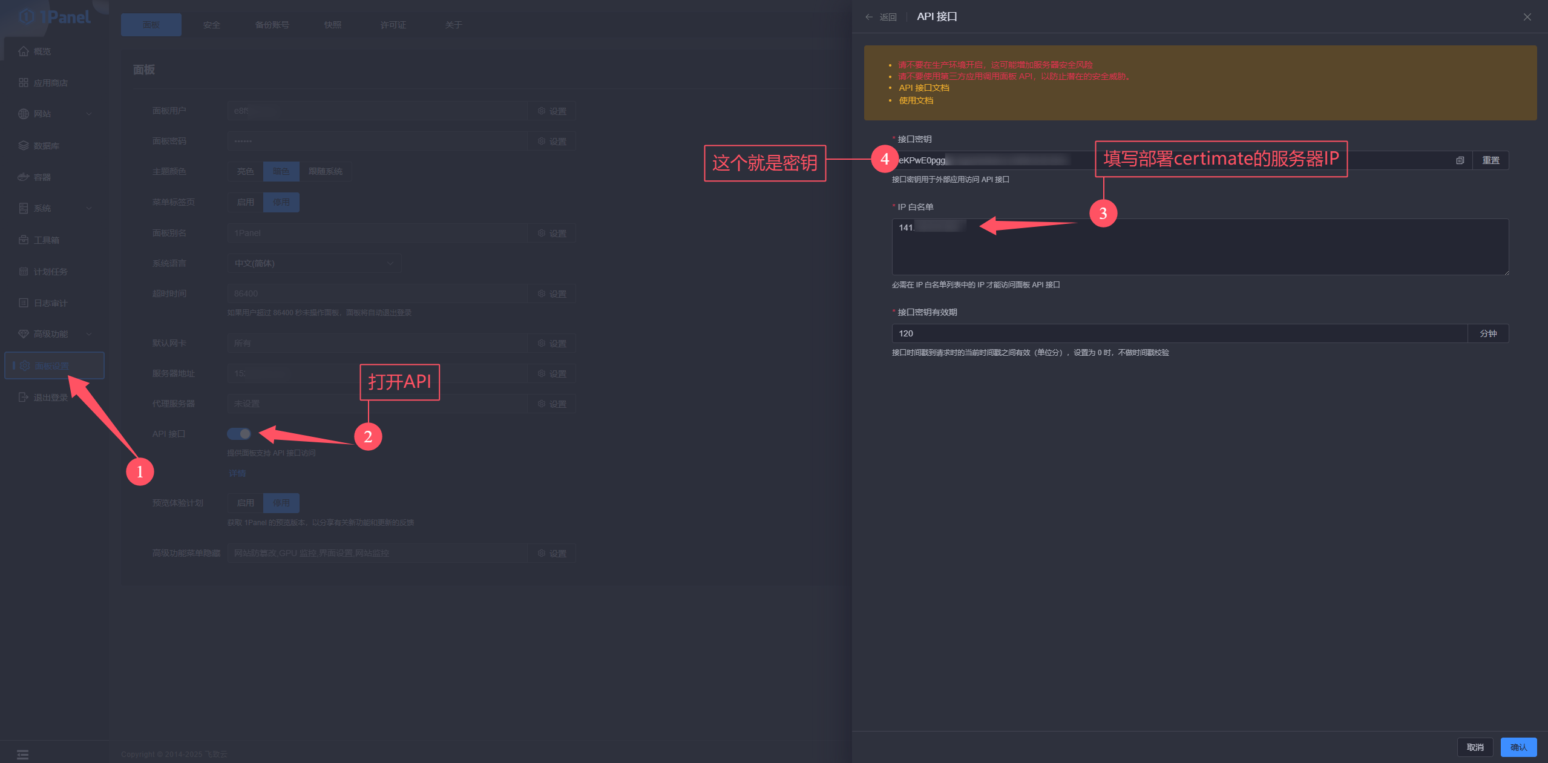Collapse the sidebar using bottom menu icon

[x=23, y=755]
